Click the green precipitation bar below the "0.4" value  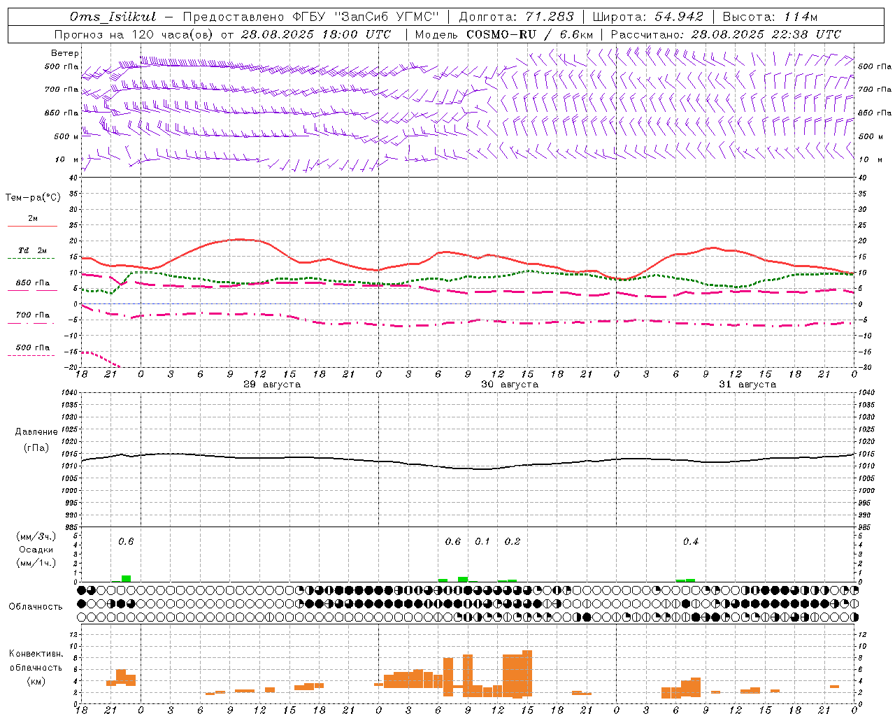click(x=691, y=580)
